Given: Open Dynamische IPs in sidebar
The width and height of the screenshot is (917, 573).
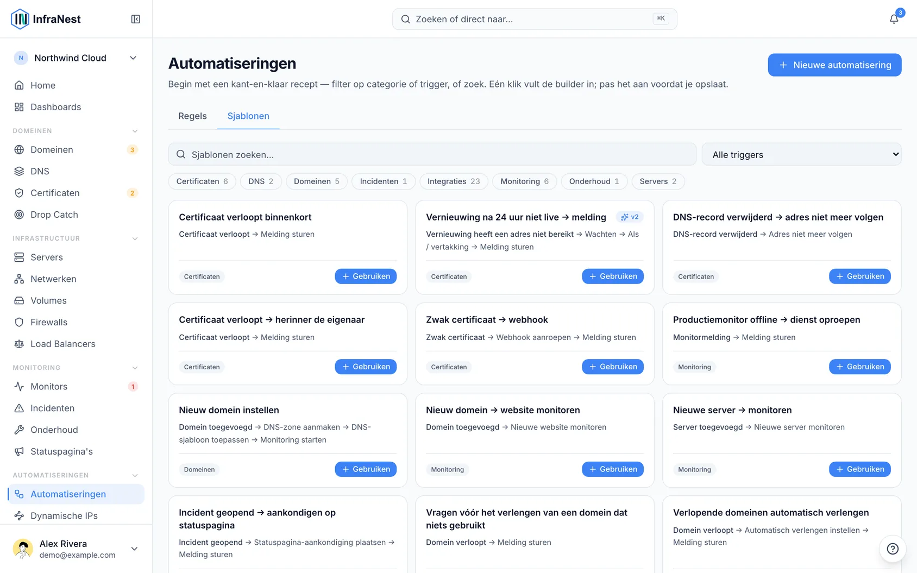Looking at the screenshot, I should pyautogui.click(x=76, y=515).
